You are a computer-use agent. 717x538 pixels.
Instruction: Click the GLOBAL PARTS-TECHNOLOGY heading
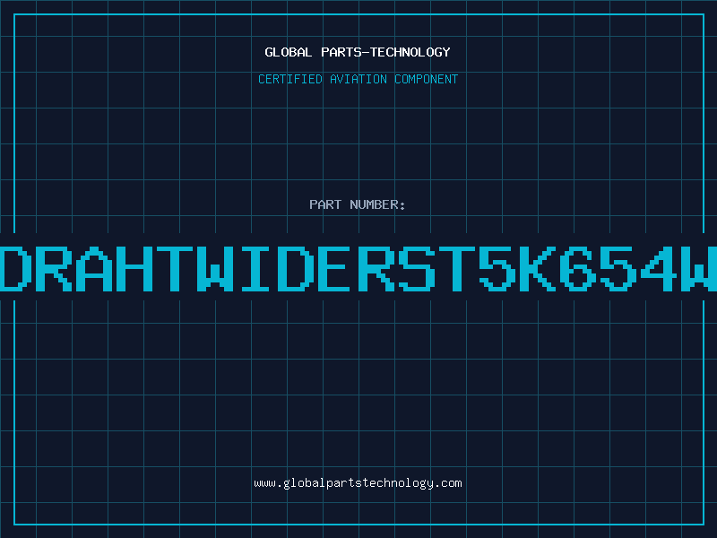tap(358, 52)
